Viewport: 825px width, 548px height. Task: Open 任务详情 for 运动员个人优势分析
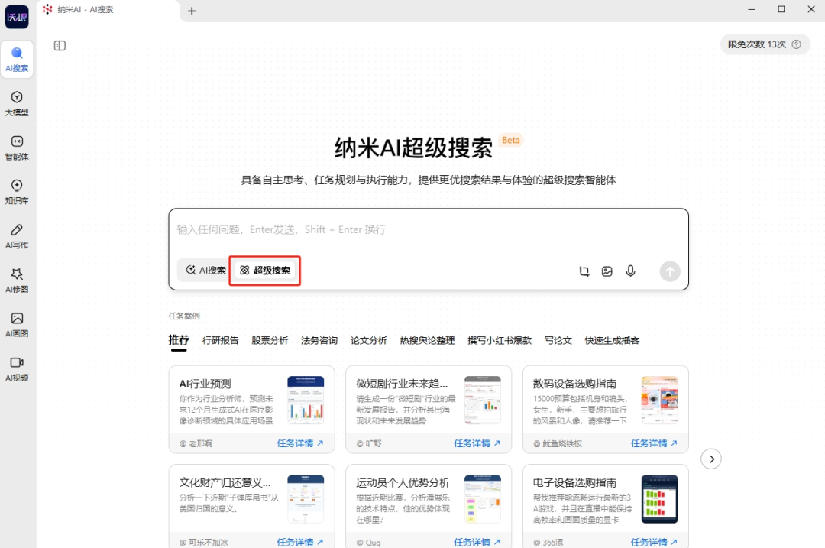(477, 542)
